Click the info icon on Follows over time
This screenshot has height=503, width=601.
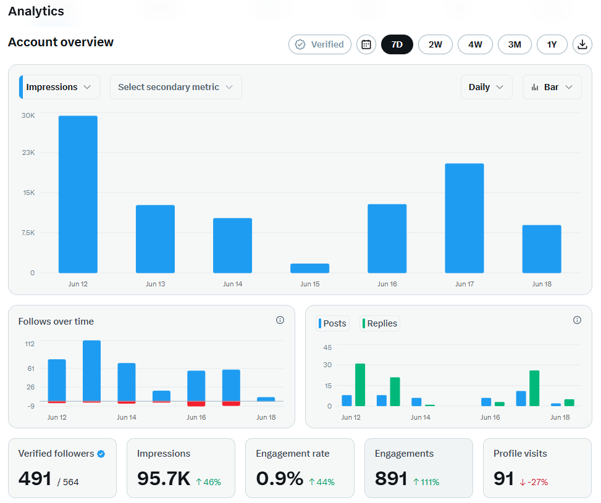tap(280, 320)
